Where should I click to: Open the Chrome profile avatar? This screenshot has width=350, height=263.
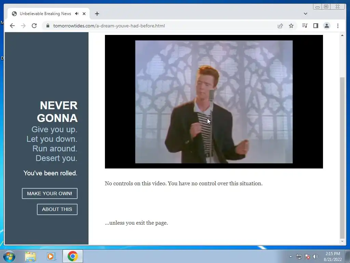click(326, 26)
